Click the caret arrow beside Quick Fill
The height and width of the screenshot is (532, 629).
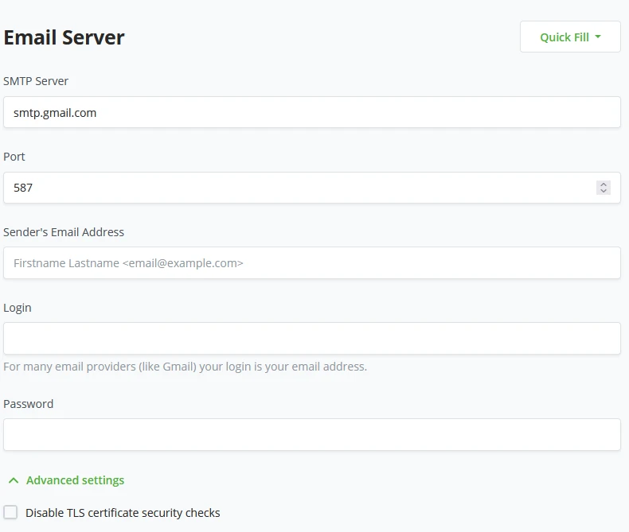tap(597, 37)
